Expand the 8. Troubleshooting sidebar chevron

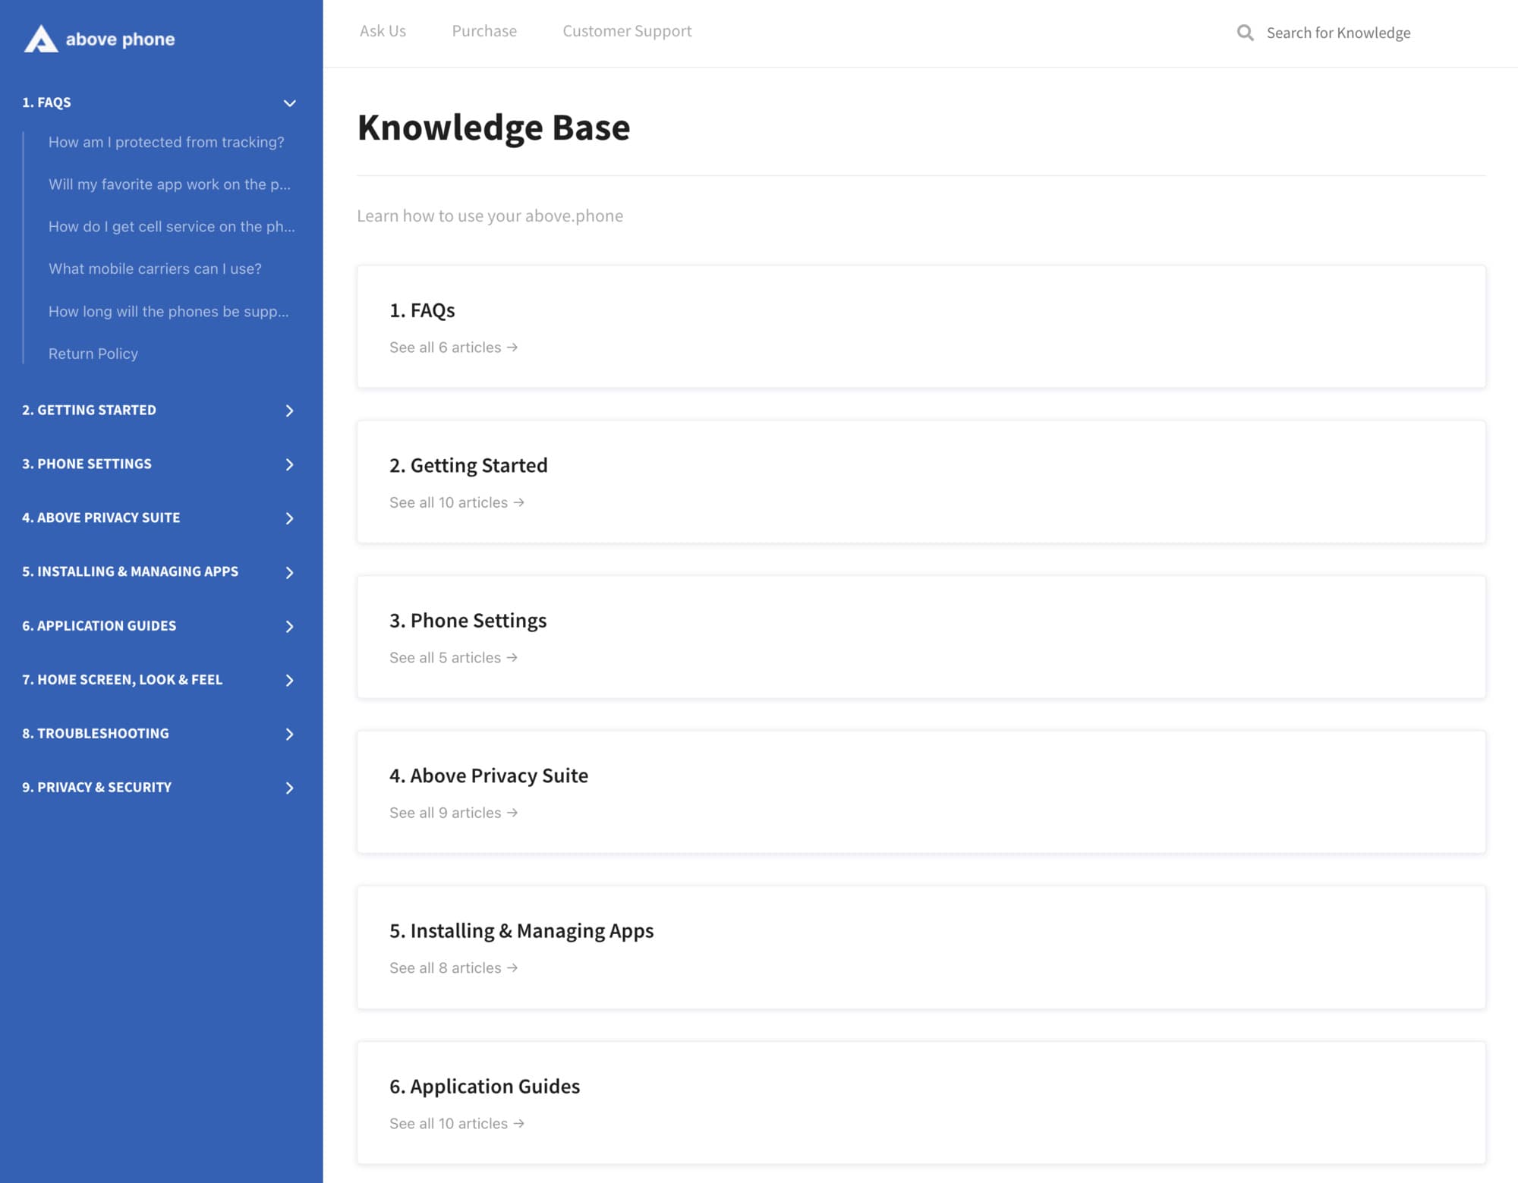(x=289, y=734)
